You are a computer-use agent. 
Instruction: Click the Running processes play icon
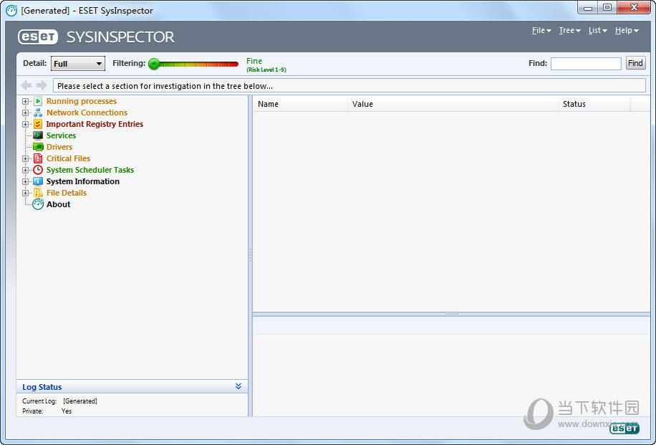pos(38,101)
